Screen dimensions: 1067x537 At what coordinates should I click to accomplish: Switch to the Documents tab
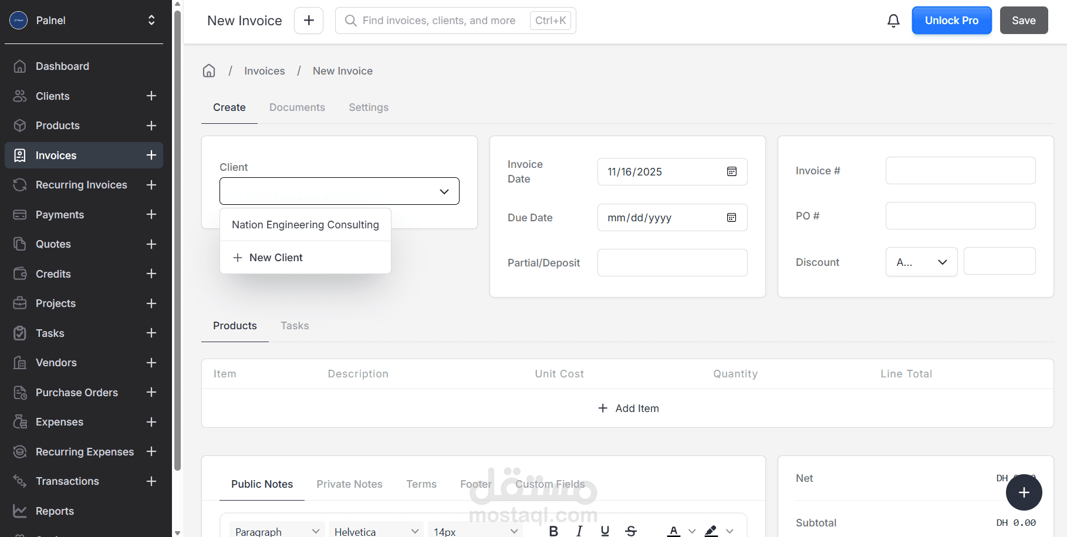pos(297,107)
